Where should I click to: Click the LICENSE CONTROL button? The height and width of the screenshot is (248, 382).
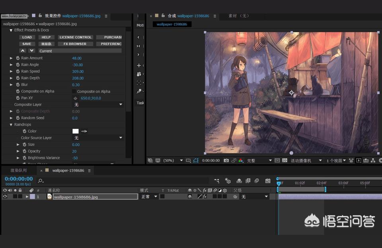click(x=76, y=37)
